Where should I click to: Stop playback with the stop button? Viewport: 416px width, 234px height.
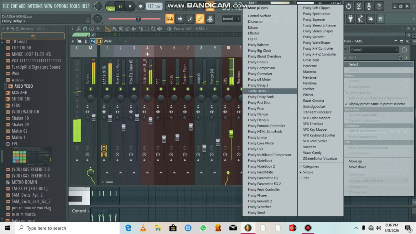pyautogui.click(x=130, y=6)
